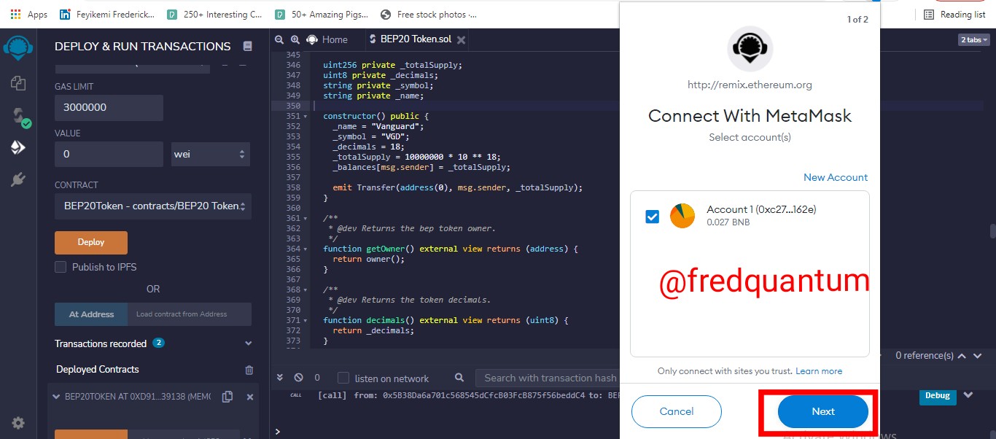Switch to the Home tab
Viewport: 996px width, 439px height.
click(327, 39)
